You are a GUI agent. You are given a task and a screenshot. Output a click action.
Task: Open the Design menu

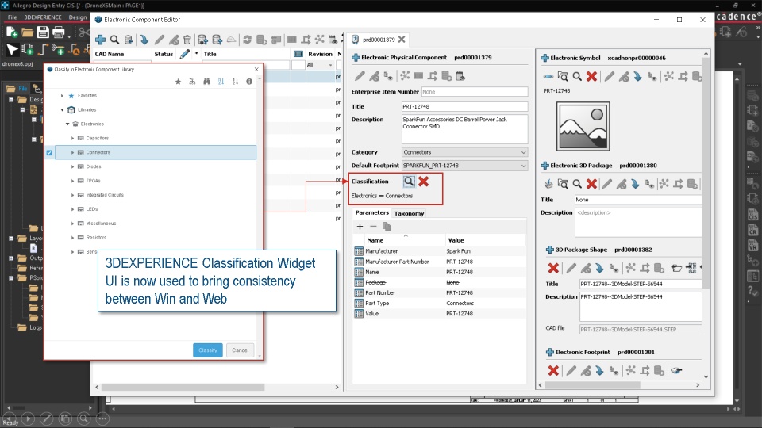(77, 17)
